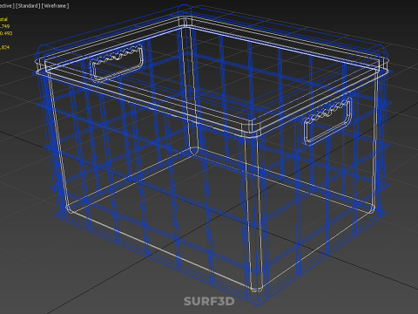Select the yellow statistic value ending .493

[x=6, y=33]
